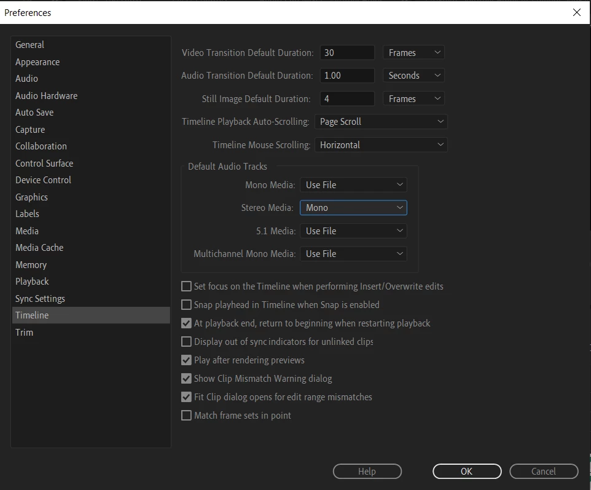Select Appearance in the sidebar
This screenshot has height=490, width=591.
point(90,62)
